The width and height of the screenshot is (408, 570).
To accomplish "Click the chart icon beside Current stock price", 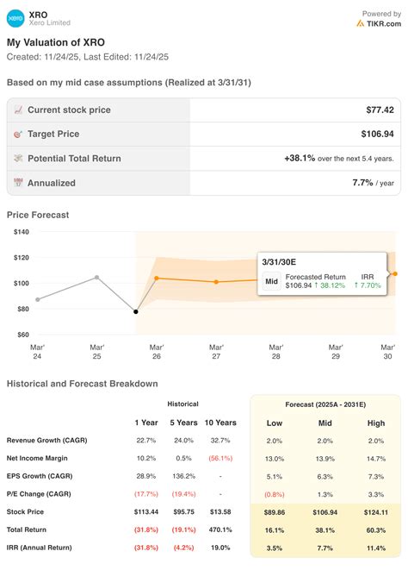I will [x=18, y=110].
